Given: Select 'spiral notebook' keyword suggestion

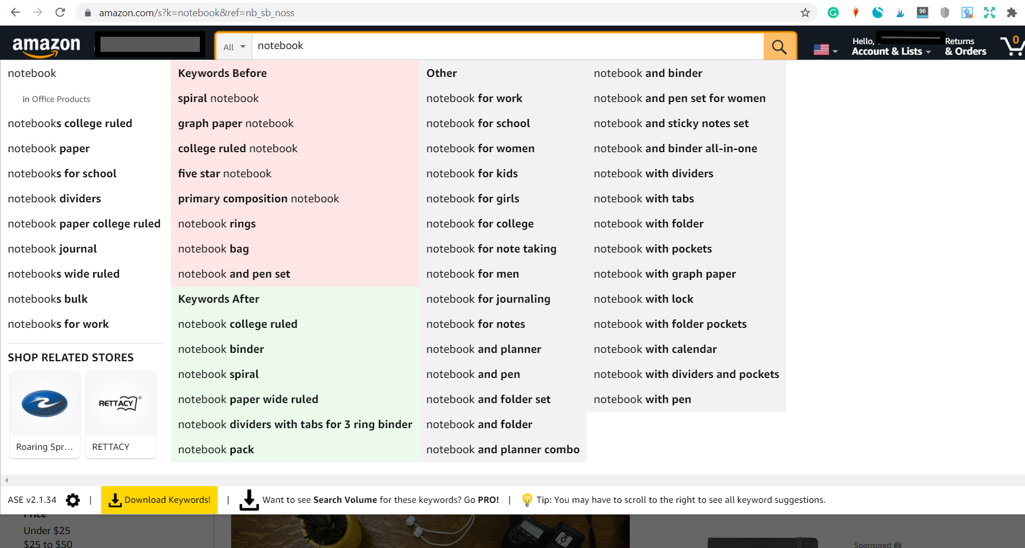Looking at the screenshot, I should coord(218,99).
